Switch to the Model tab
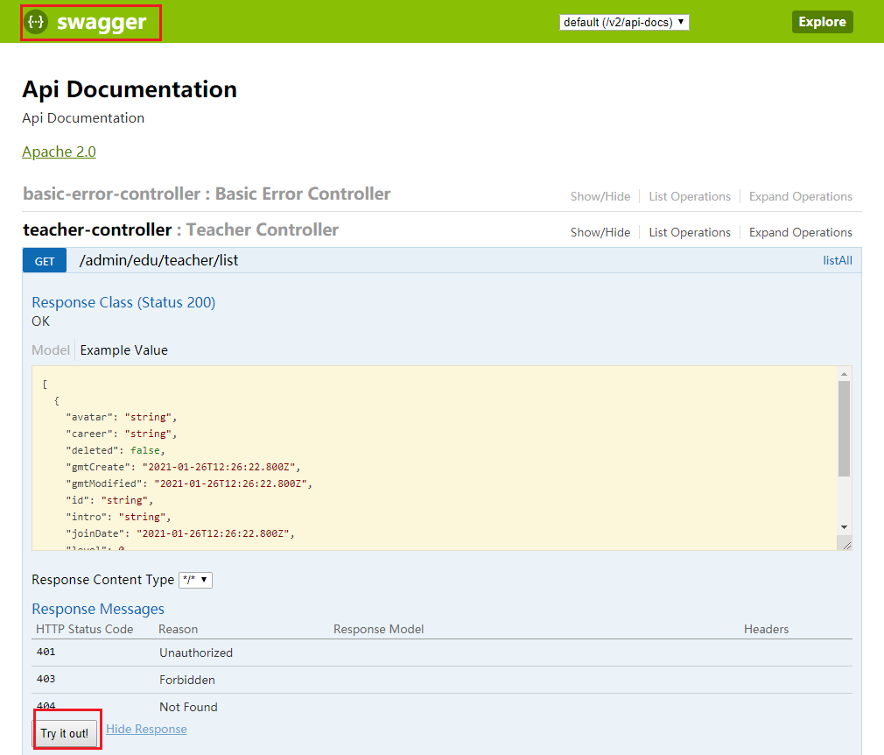This screenshot has height=755, width=884. pos(50,349)
